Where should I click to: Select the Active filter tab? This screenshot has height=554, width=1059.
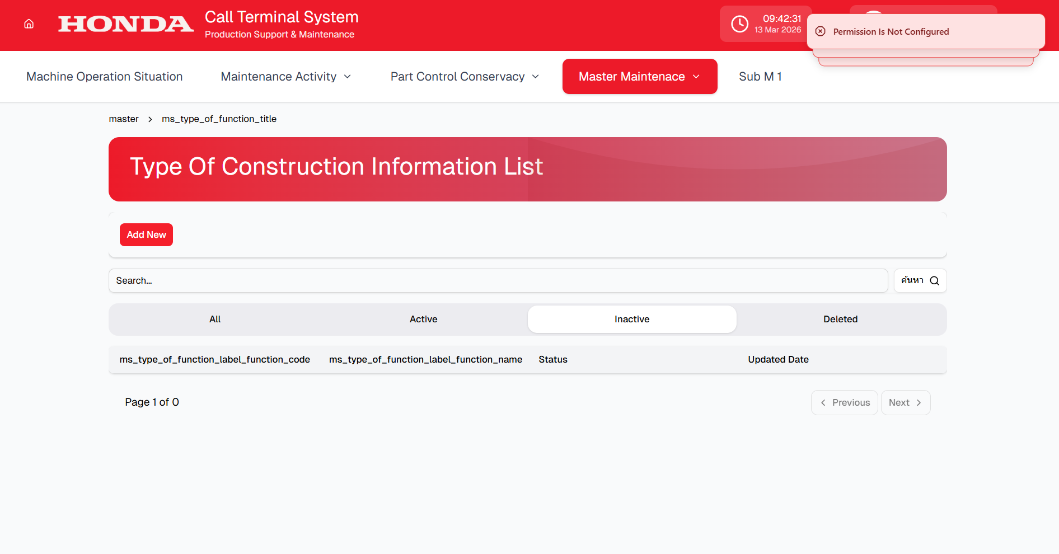[423, 320]
